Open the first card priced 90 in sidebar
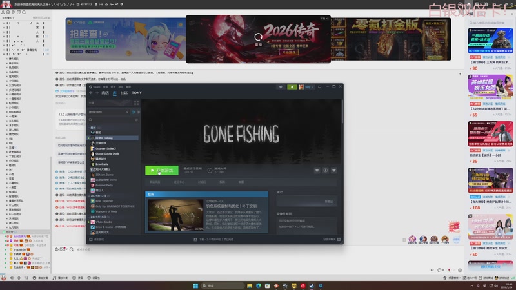This screenshot has height=290, width=516. (490, 50)
